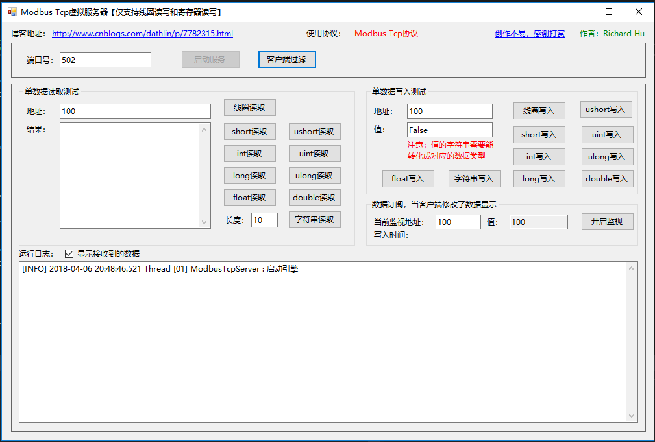Click the short读取 button
This screenshot has width=655, height=442.
click(250, 132)
